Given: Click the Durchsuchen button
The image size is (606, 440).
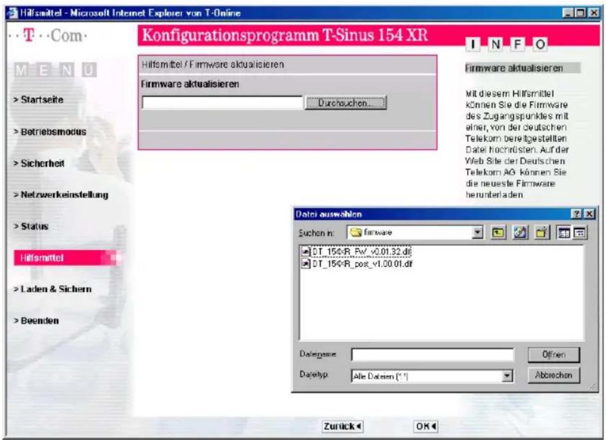Looking at the screenshot, I should click(x=346, y=103).
